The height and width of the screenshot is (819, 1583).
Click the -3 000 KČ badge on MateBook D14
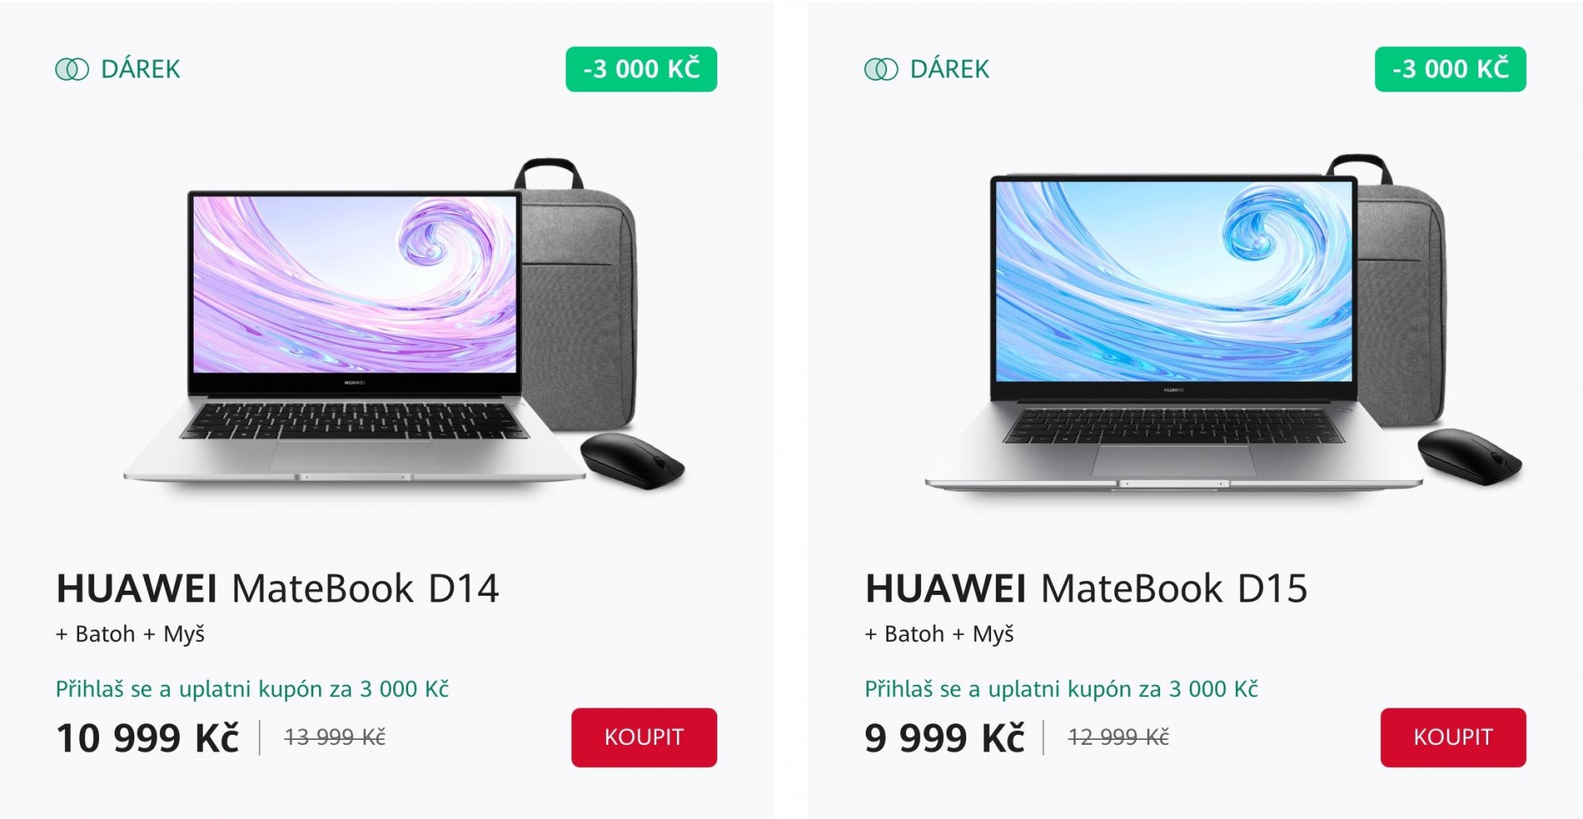coord(641,69)
